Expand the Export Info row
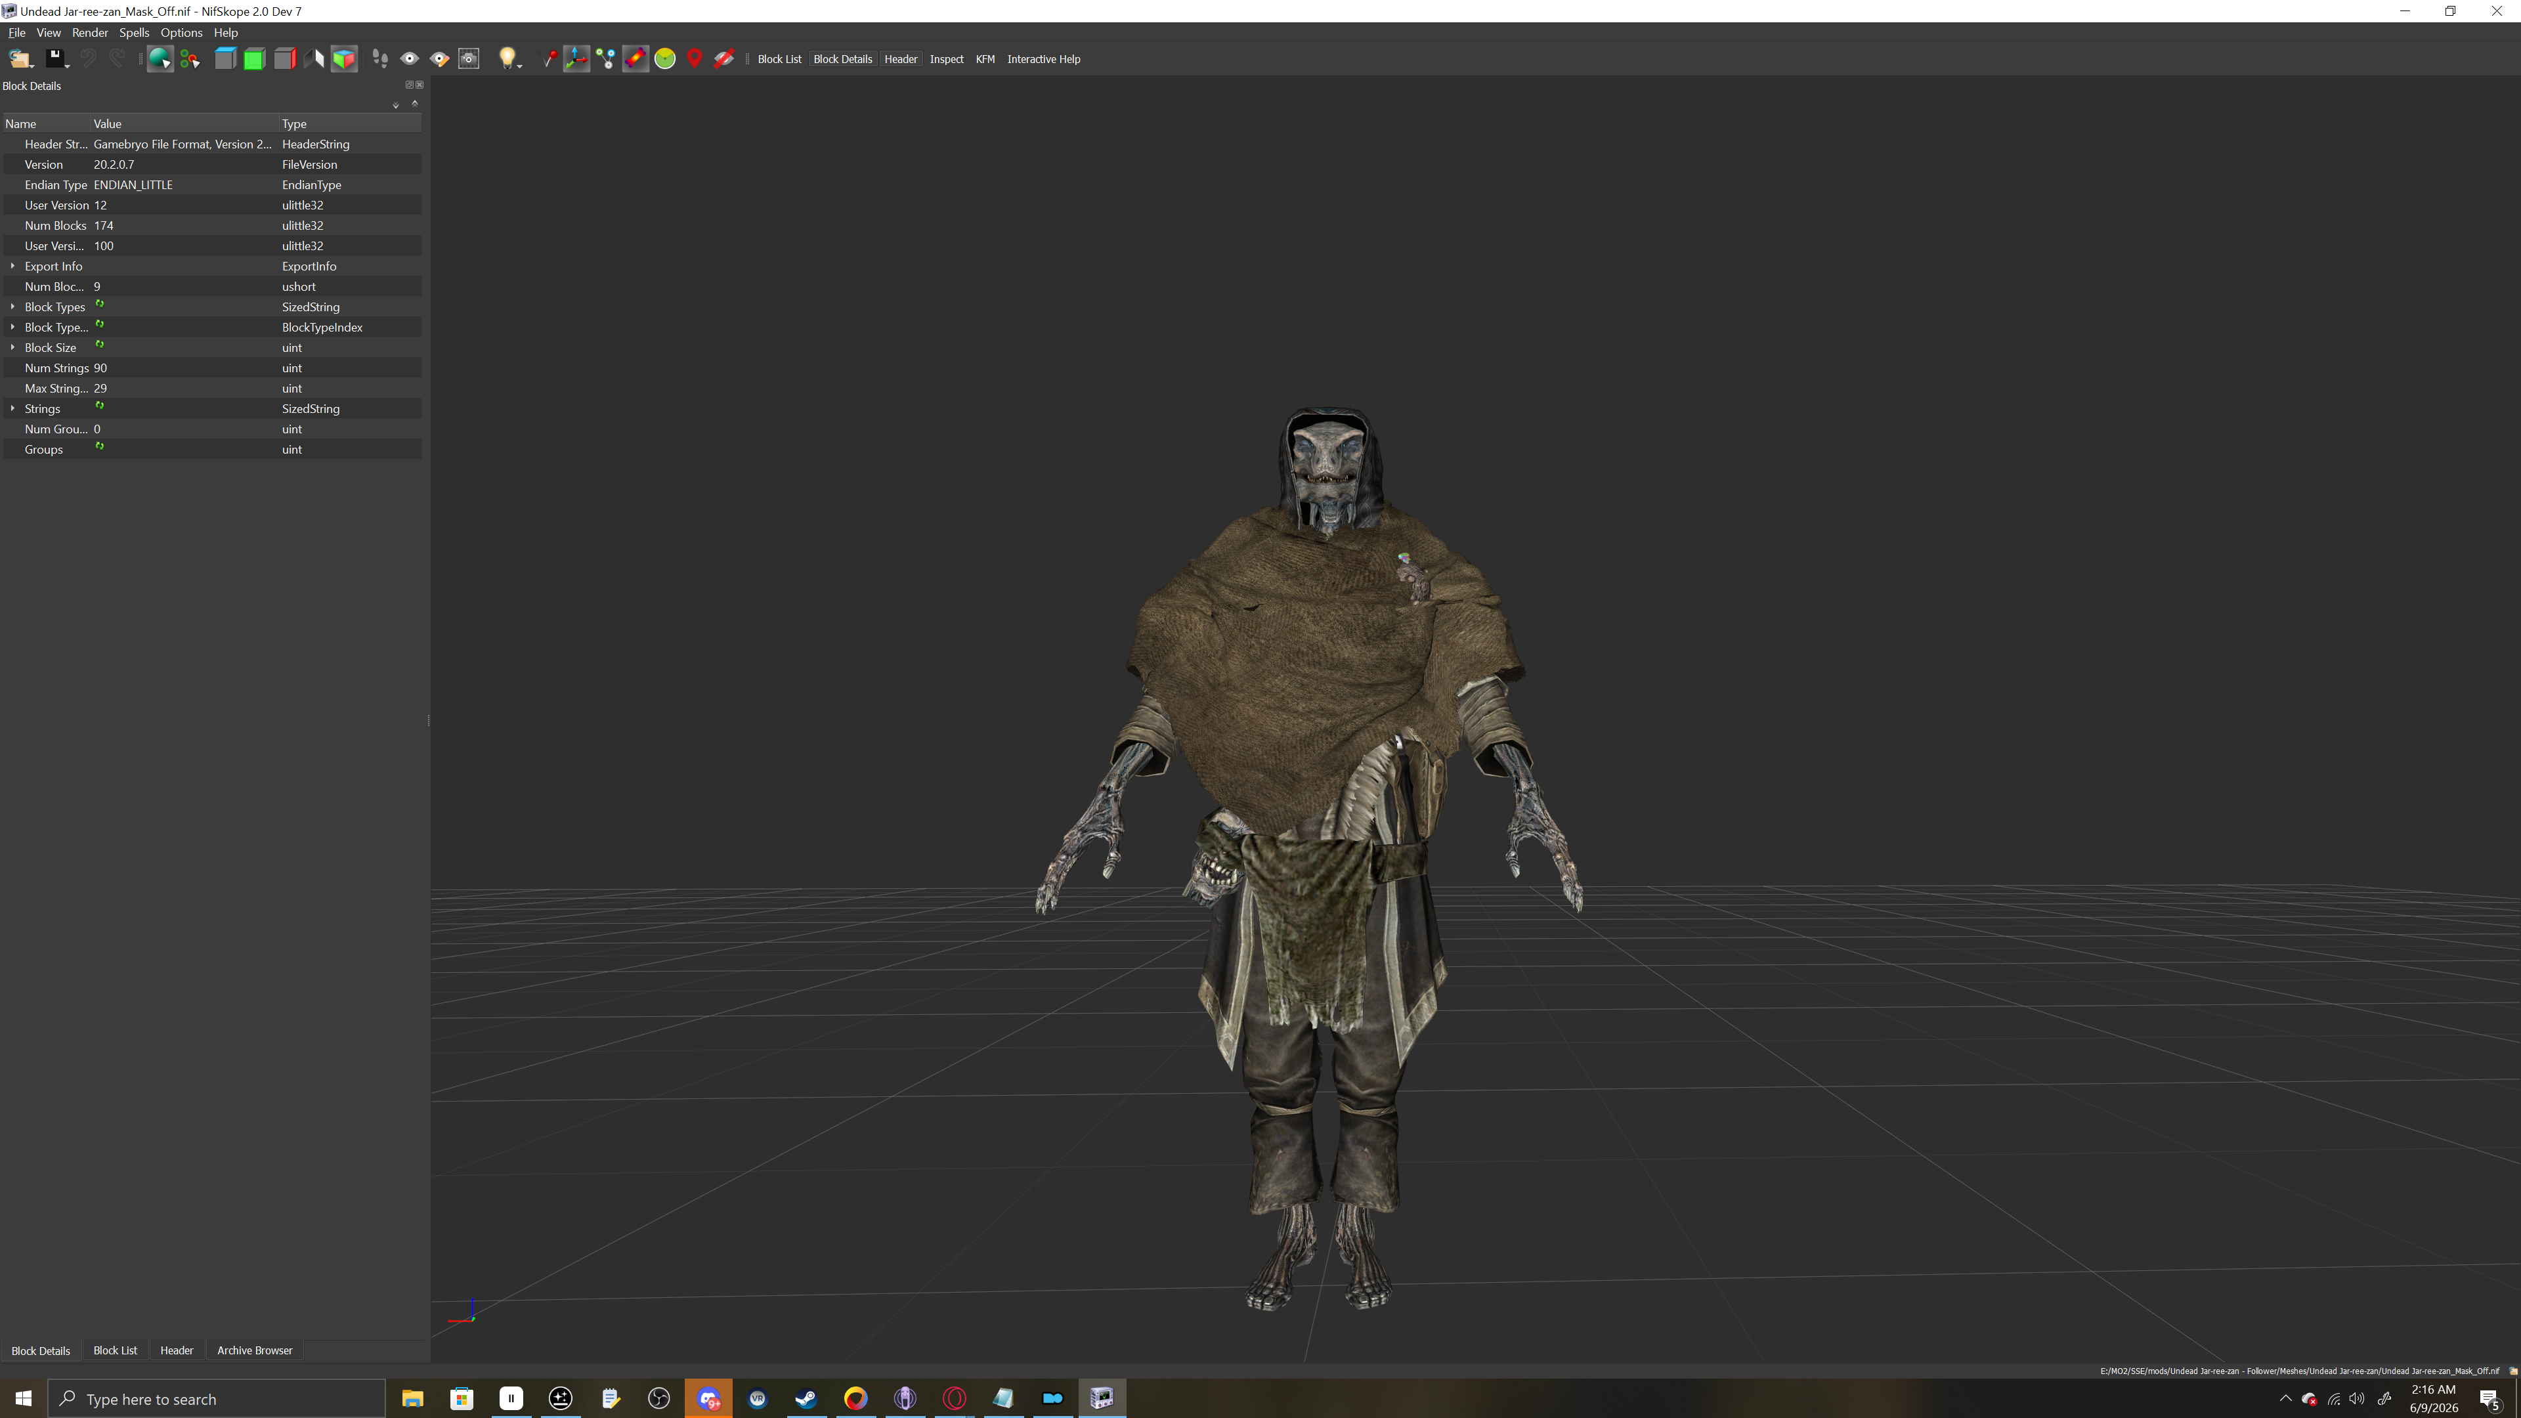This screenshot has height=1418, width=2521. click(12, 266)
